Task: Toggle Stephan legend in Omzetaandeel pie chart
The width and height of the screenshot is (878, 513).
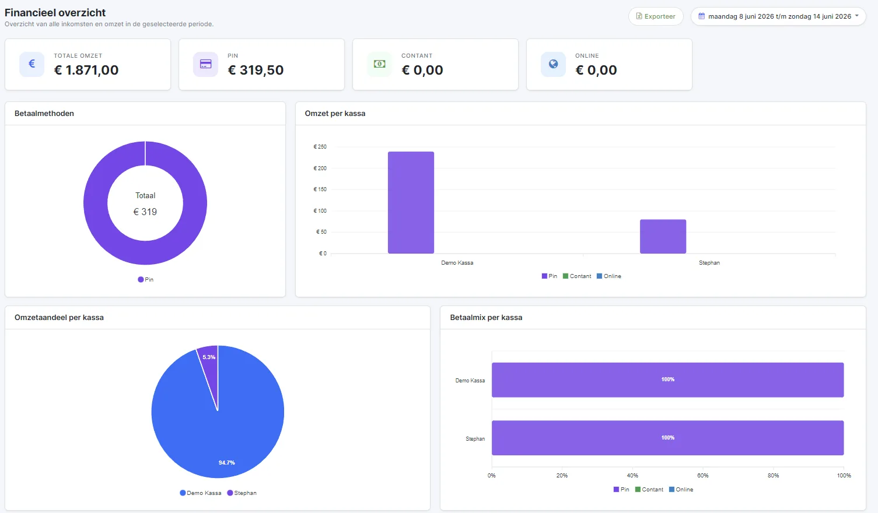Action: (x=242, y=493)
